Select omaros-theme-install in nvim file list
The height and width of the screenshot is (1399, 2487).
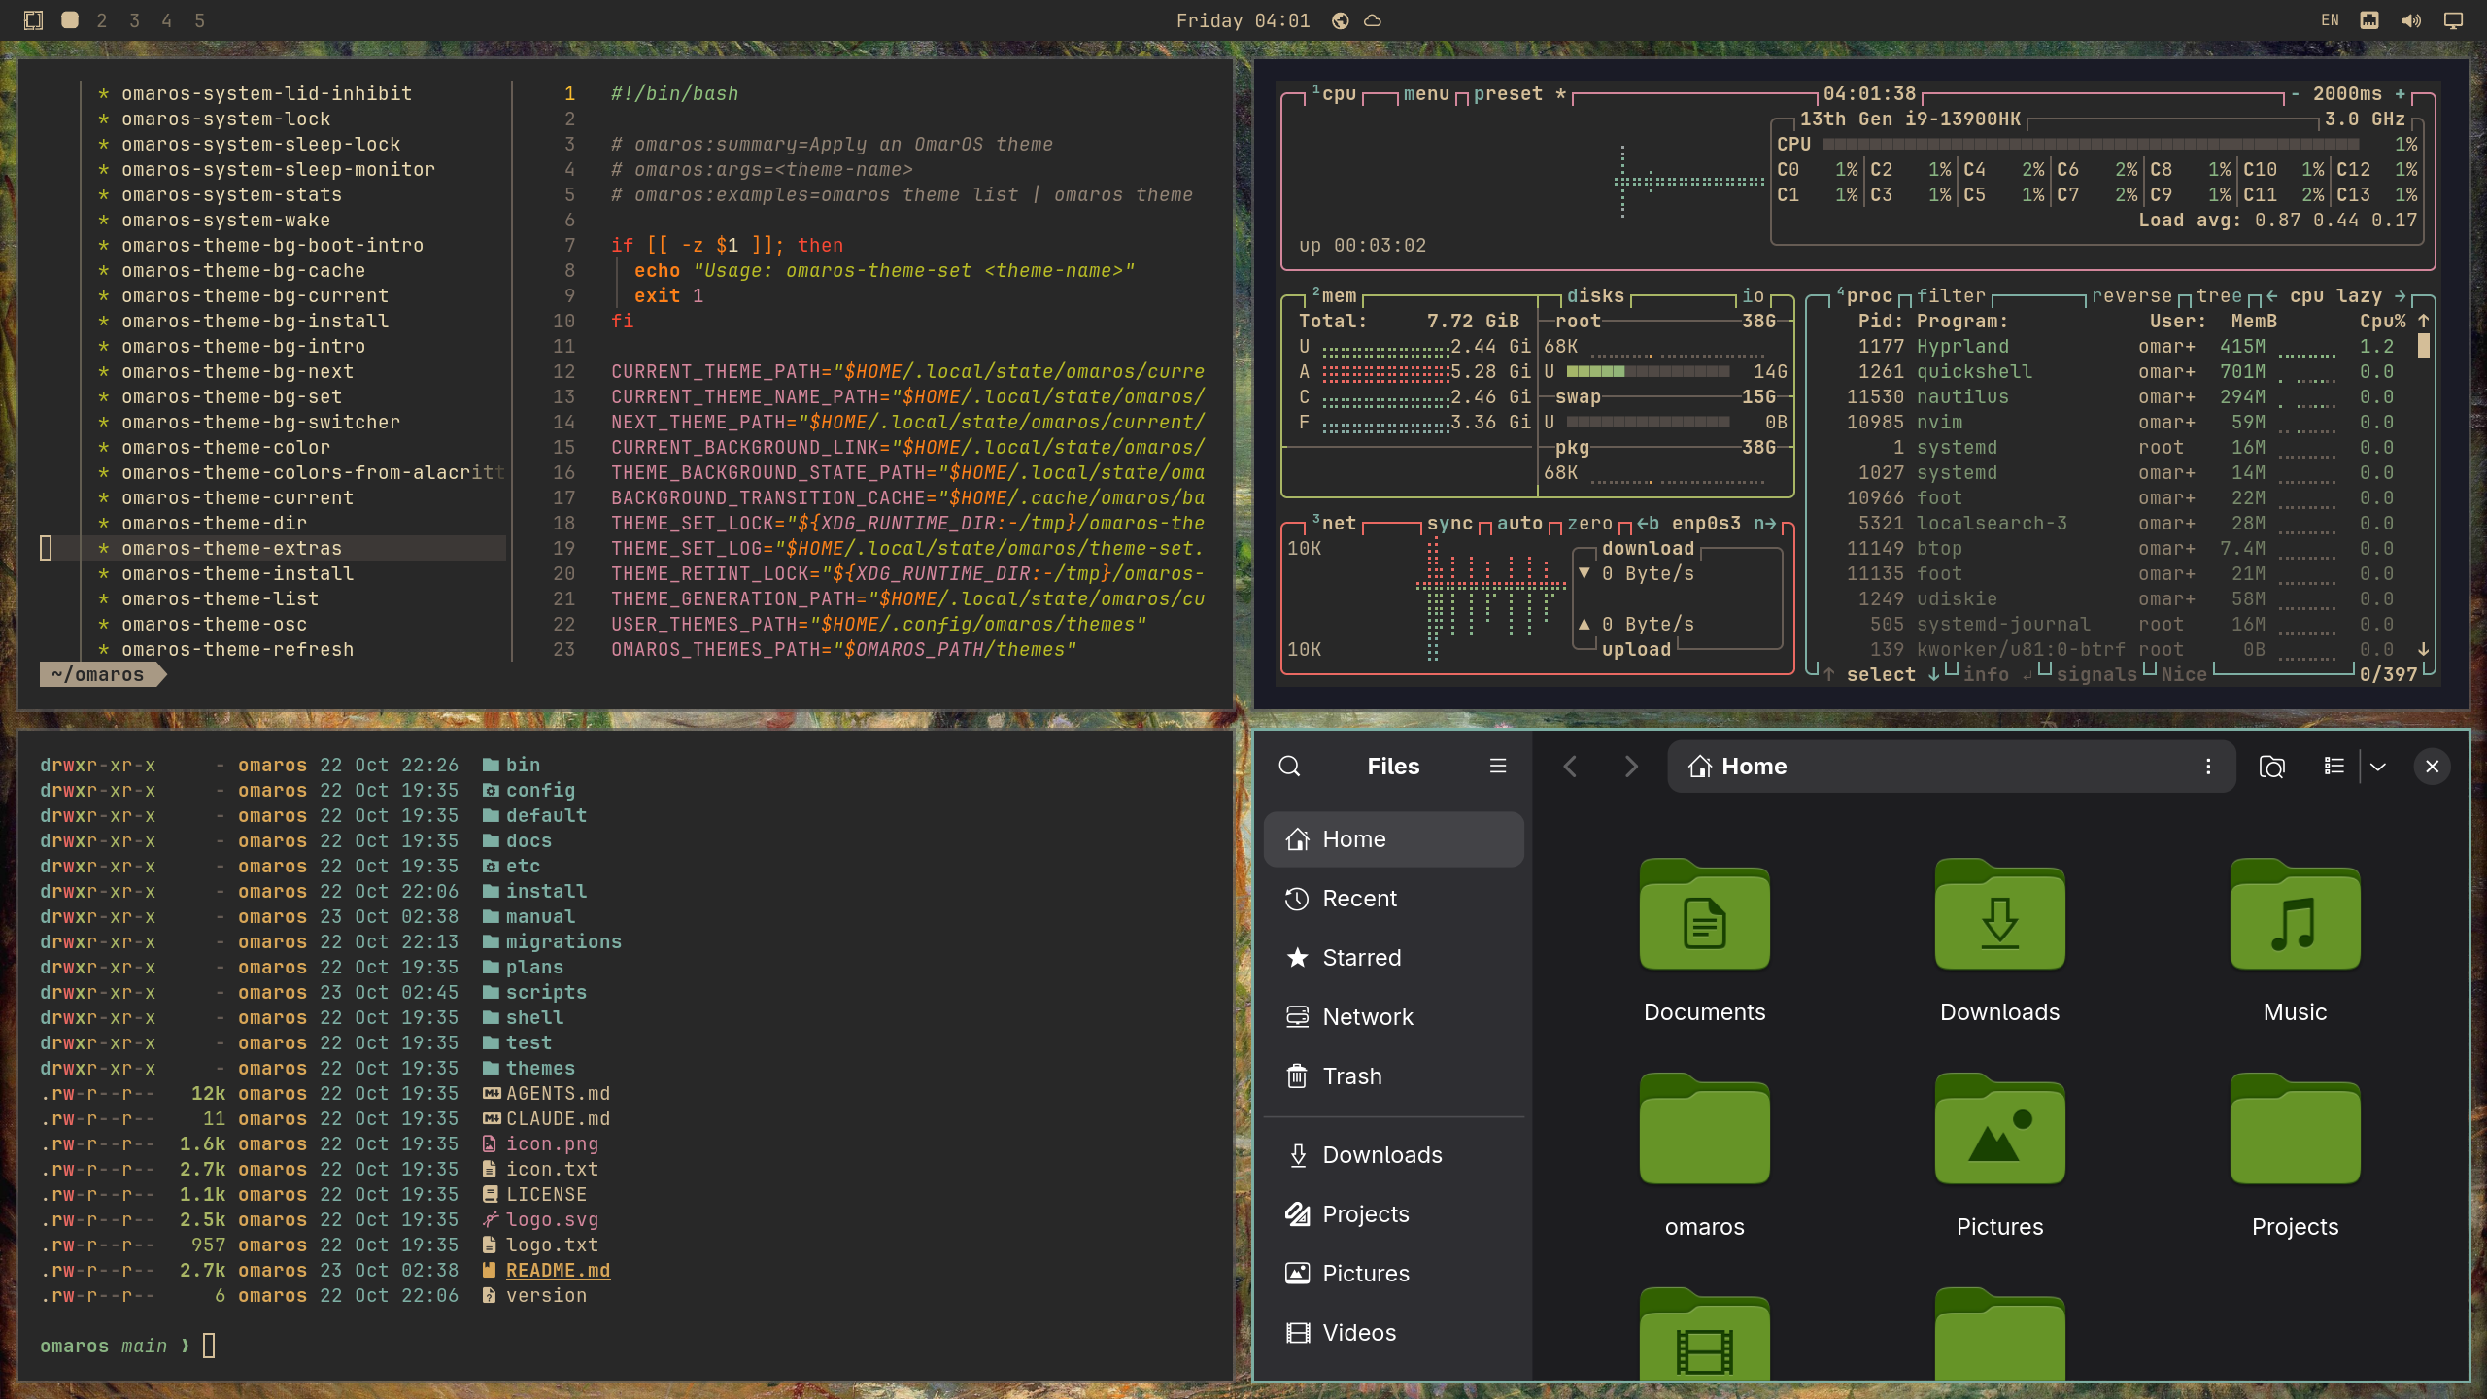click(237, 574)
